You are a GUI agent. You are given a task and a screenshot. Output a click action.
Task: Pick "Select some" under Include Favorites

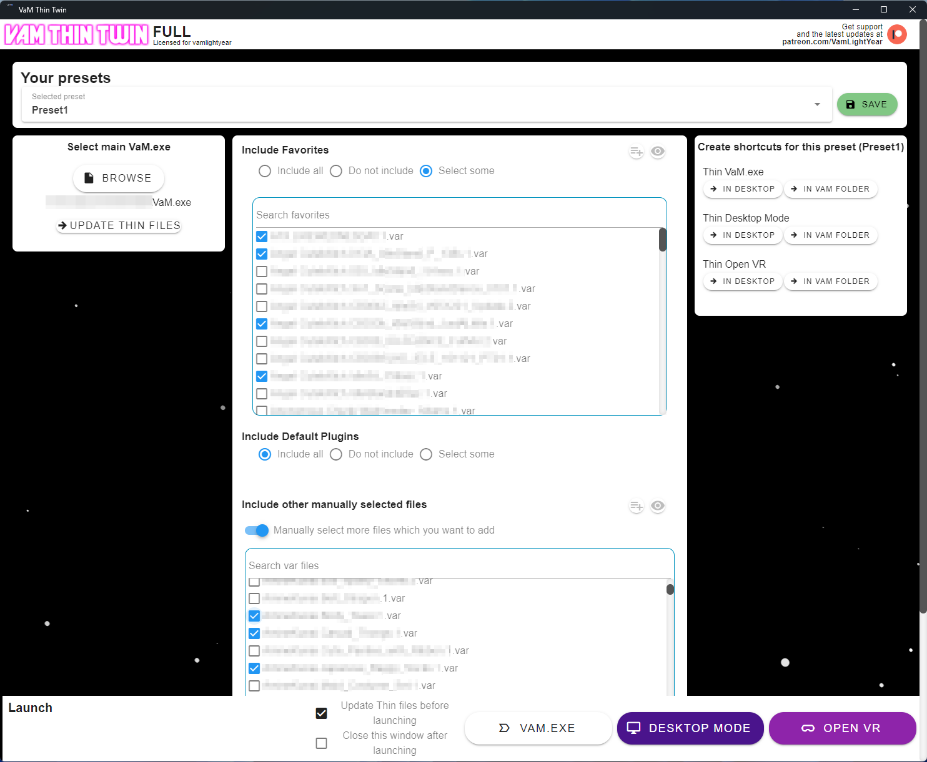426,171
